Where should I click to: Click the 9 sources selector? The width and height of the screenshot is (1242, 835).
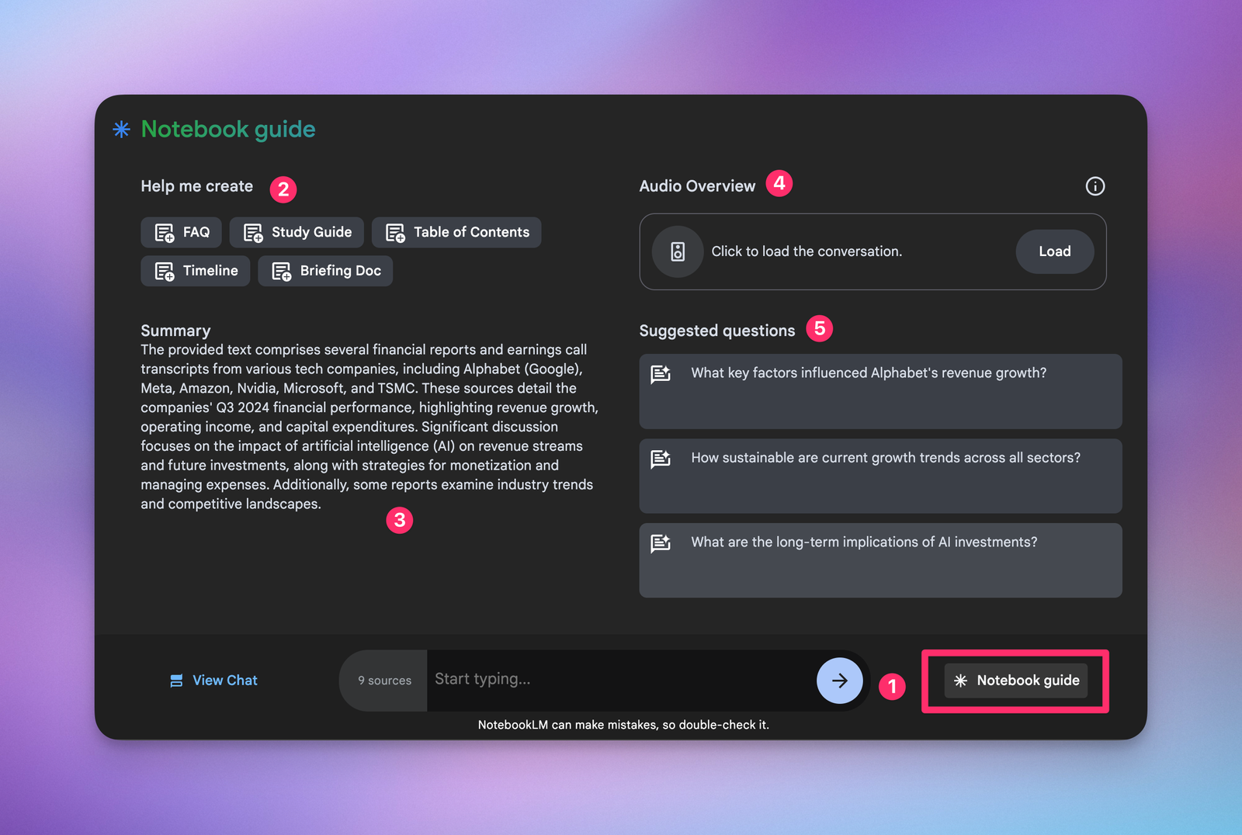pos(383,681)
